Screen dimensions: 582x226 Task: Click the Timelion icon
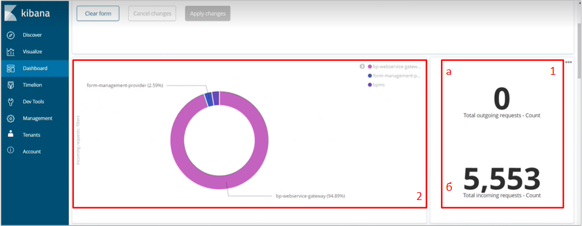click(11, 85)
